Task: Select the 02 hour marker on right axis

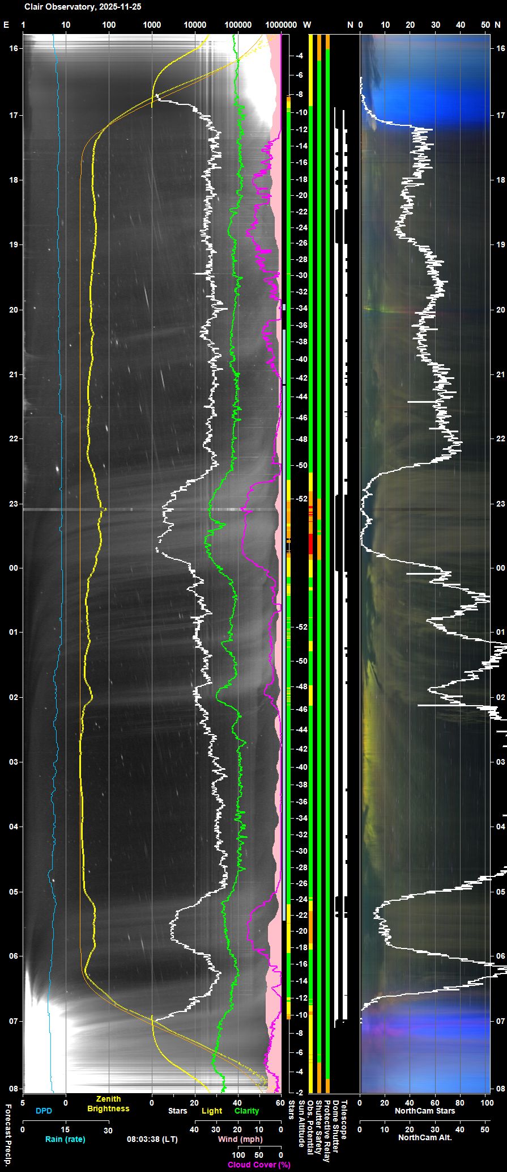Action: tap(500, 697)
